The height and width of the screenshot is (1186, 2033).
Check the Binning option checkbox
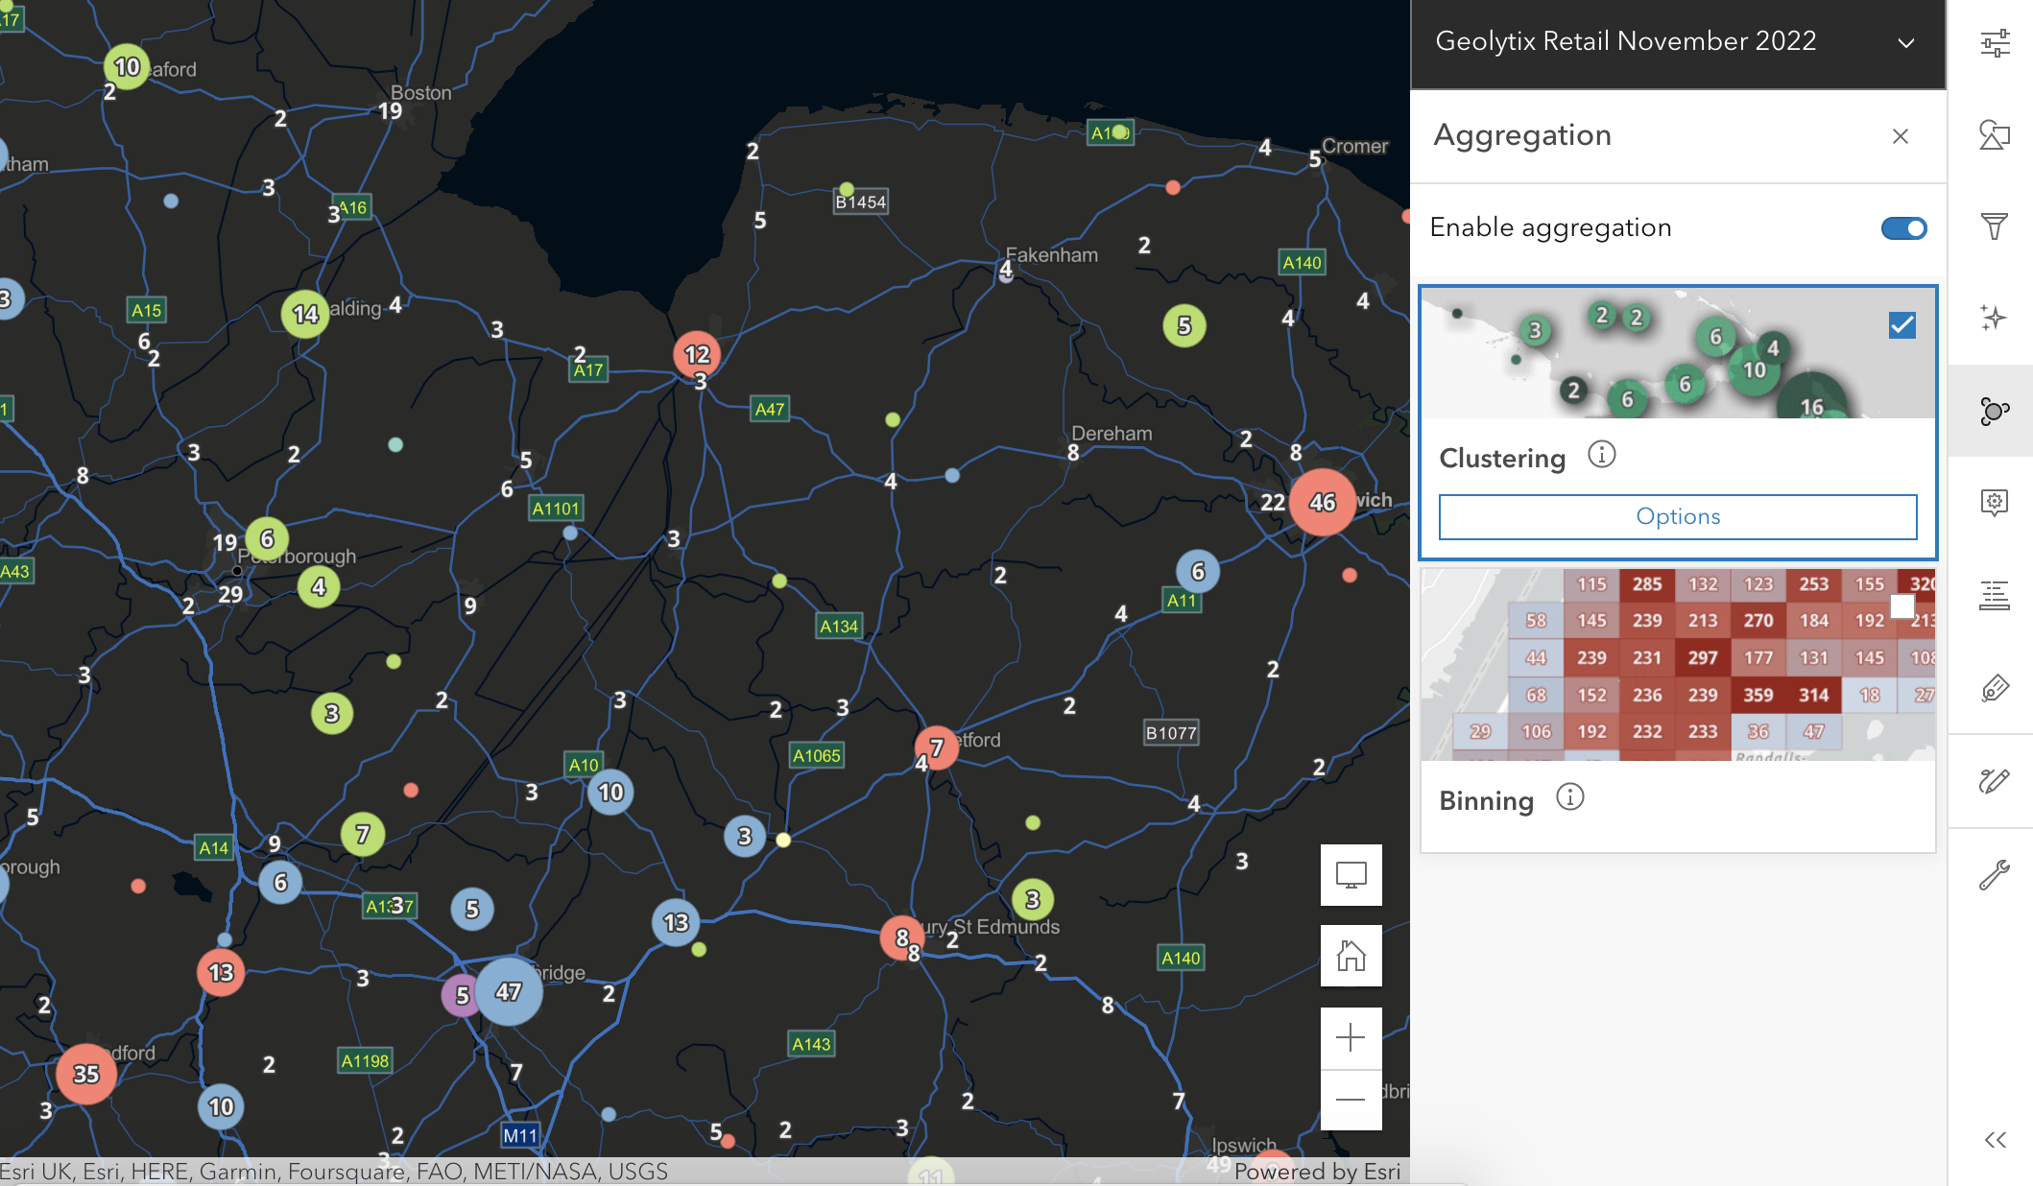point(1901,605)
